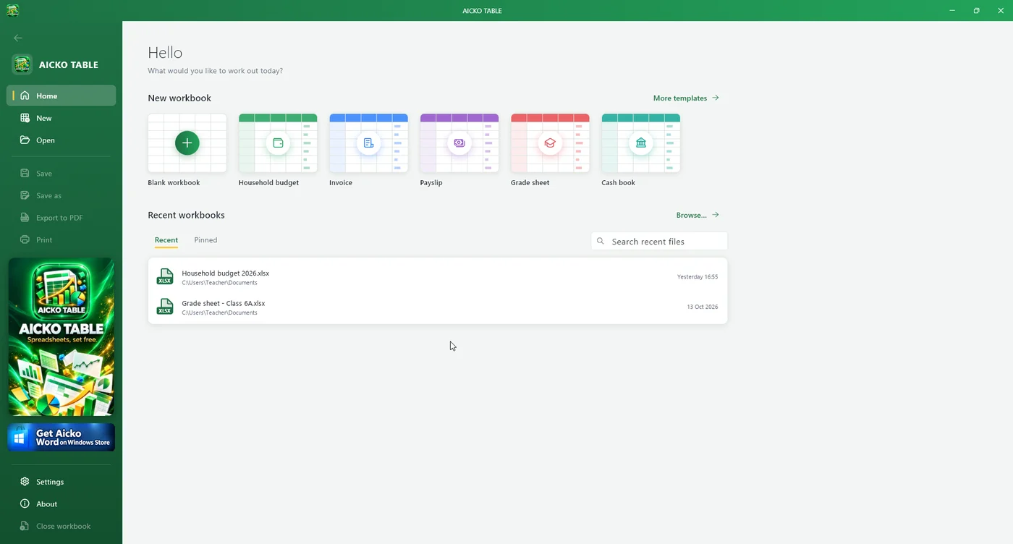
Task: Switch to the Recent tab
Action: [166, 240]
